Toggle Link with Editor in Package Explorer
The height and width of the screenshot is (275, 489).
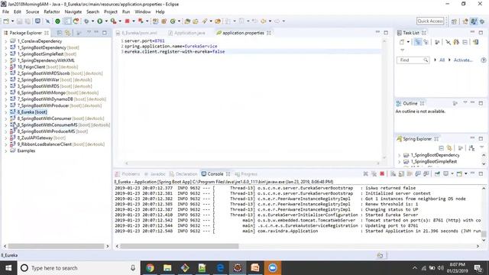[67, 33]
